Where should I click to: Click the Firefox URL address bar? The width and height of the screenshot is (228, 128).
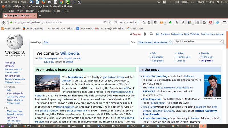coord(58,22)
